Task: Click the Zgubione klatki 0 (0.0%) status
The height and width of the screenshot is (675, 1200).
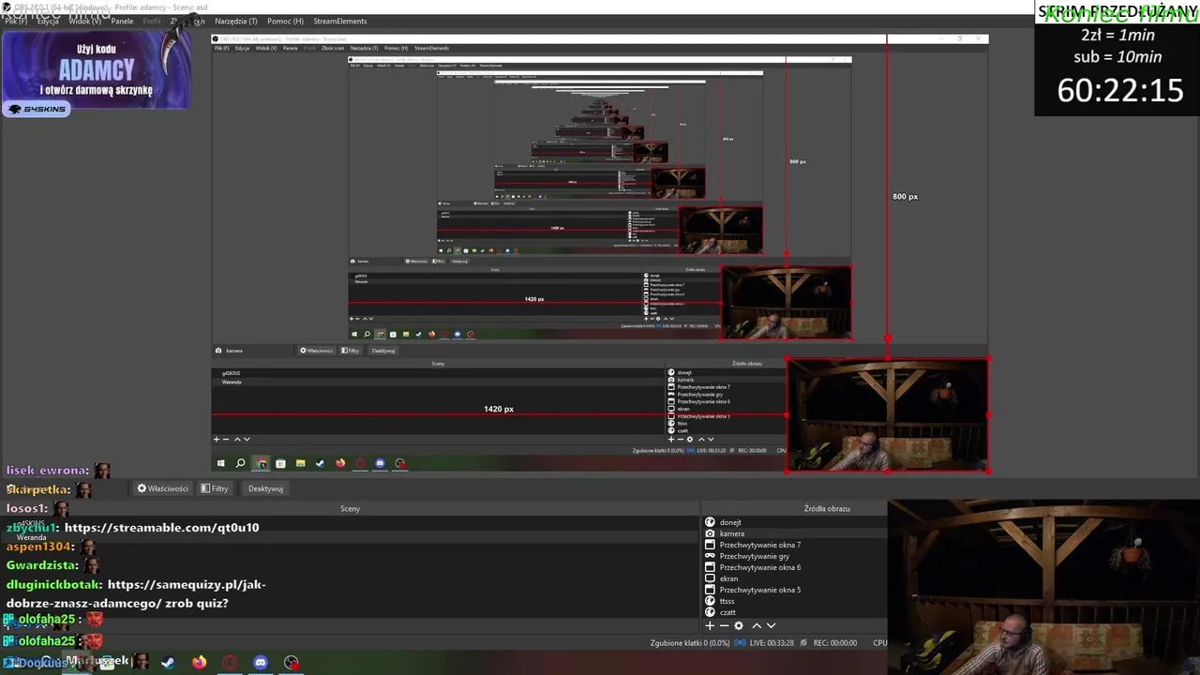Action: pos(690,643)
